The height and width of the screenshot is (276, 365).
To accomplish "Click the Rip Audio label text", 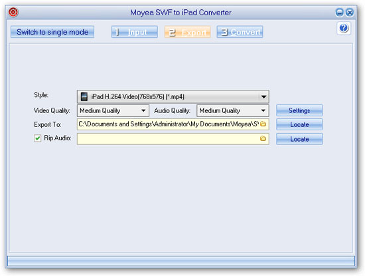I will pyautogui.click(x=58, y=138).
